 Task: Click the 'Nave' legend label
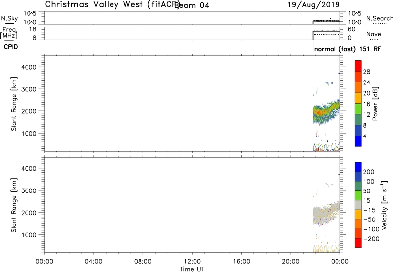[374, 34]
